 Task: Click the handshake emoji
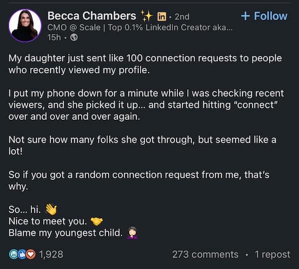point(97,221)
